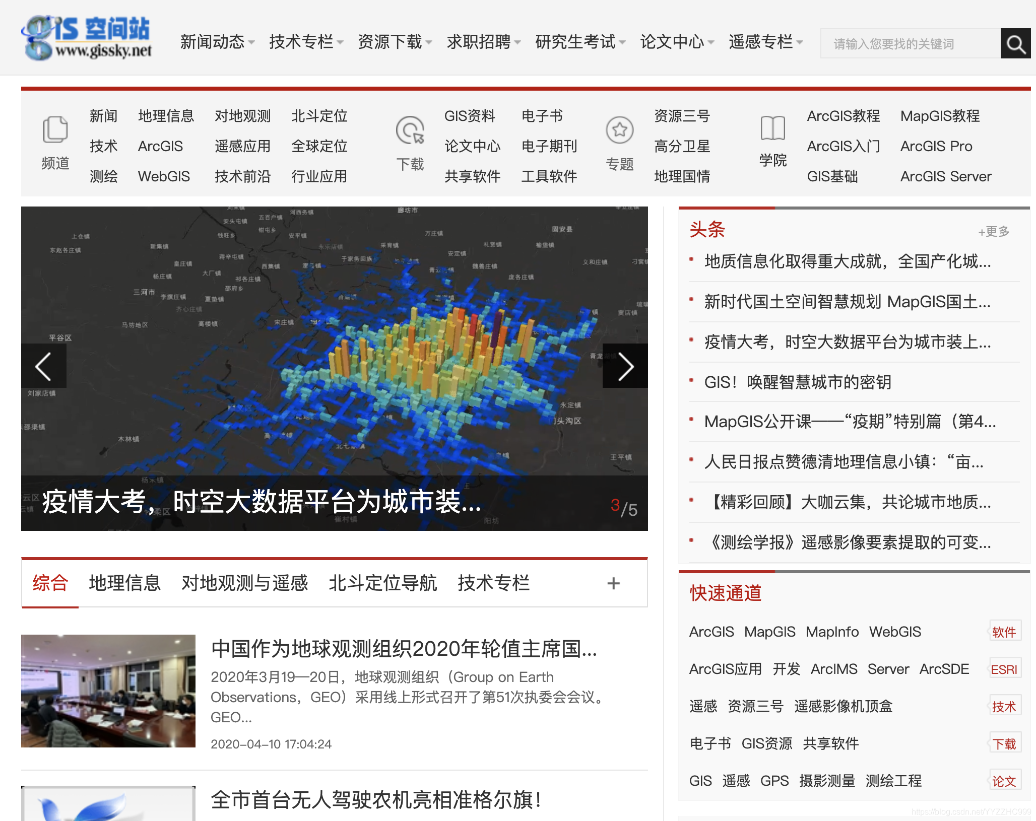Open the 遥感专栏 dropdown
1036x821 pixels.
765,42
